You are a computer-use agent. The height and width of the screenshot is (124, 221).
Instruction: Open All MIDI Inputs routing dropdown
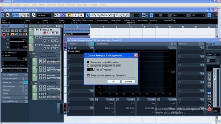point(15,53)
